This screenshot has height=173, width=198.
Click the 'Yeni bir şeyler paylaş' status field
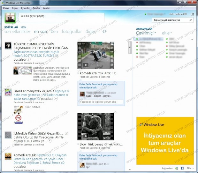click(x=62, y=17)
